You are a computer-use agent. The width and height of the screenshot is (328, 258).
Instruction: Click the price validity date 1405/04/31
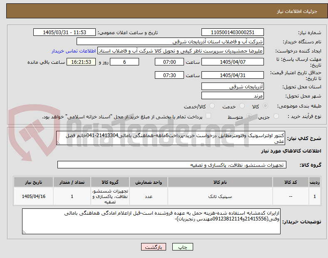tap(232, 75)
